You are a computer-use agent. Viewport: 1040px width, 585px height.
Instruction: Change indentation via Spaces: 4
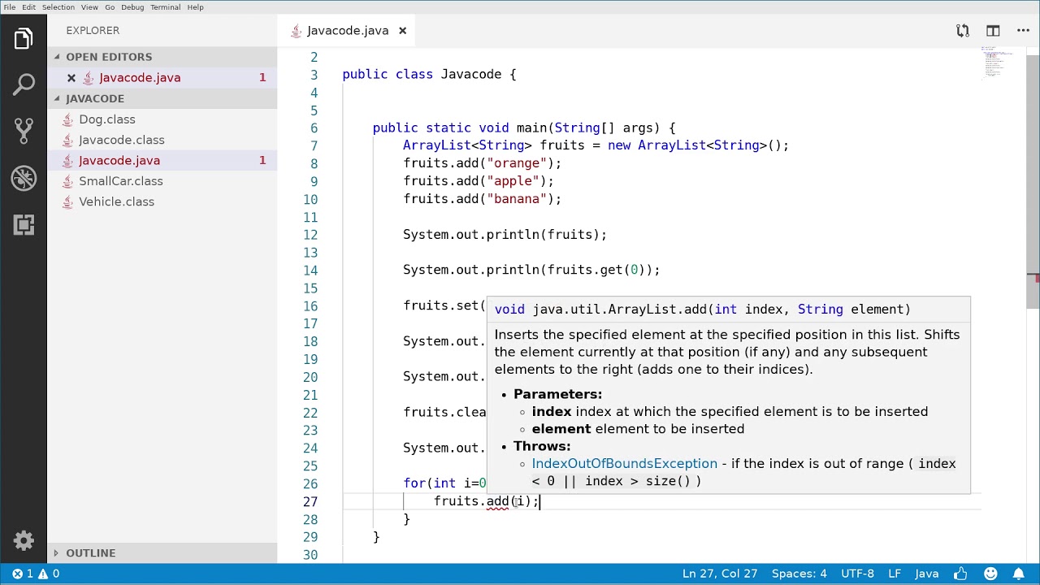coord(799,574)
